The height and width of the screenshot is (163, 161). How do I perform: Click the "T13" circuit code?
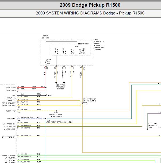[39, 128]
